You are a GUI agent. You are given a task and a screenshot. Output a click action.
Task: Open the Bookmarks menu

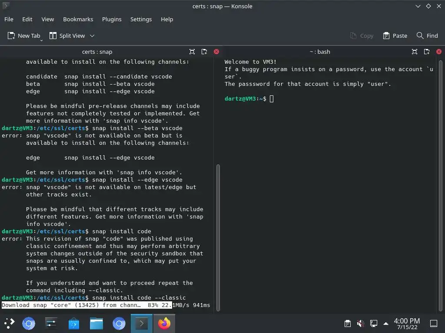pos(78,19)
